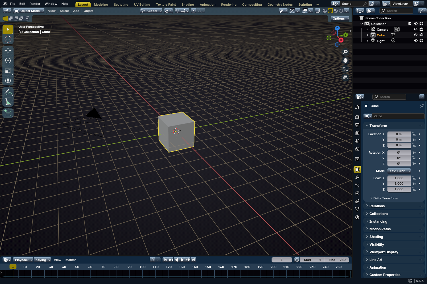Lock Scale Y value

[x=414, y=183]
